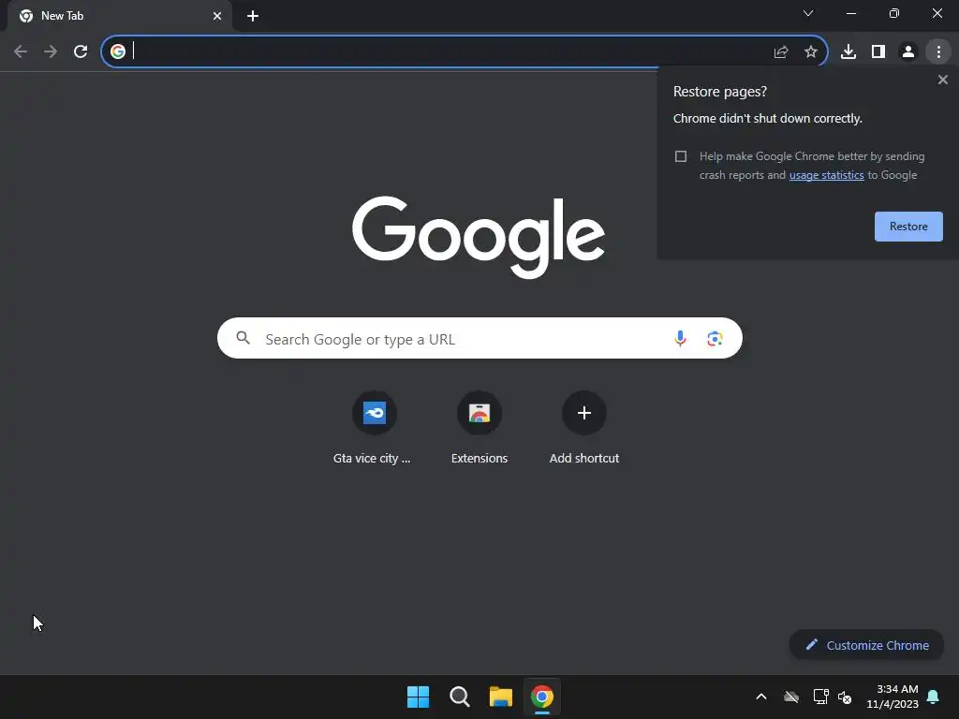Image resolution: width=959 pixels, height=719 pixels.
Task: Click the Customize Chrome button
Action: (866, 645)
